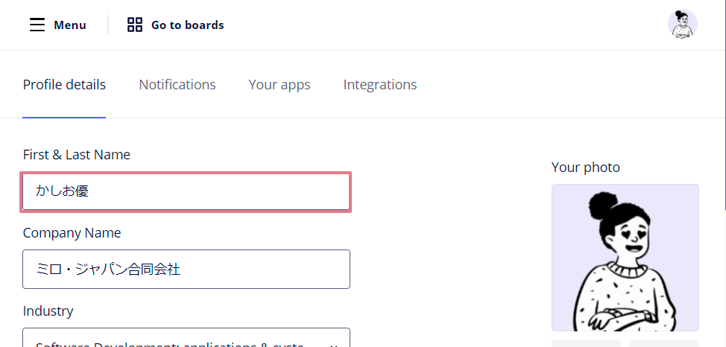Go to boards via the text link
This screenshot has width=726, height=347.
coord(188,25)
